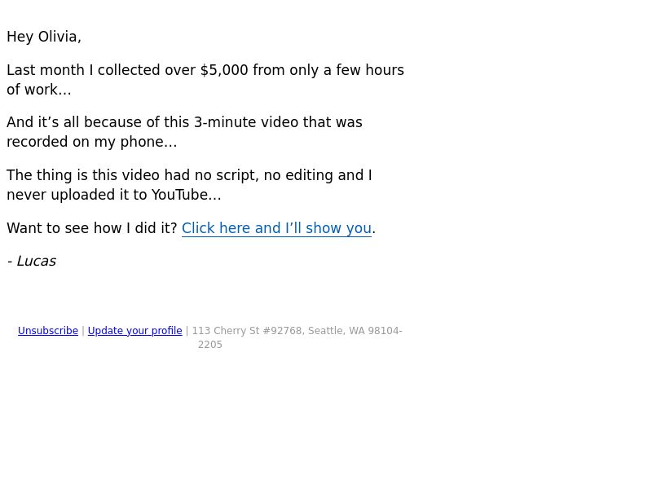This screenshot has height=489, width=652.
Task: Click the Unsubscribe link in the footer
Action: point(48,331)
